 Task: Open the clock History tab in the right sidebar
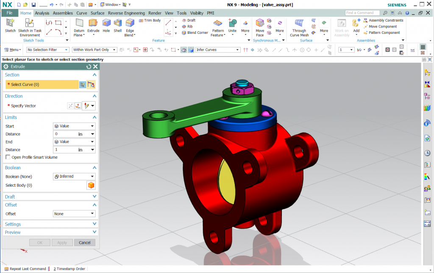(x=427, y=153)
